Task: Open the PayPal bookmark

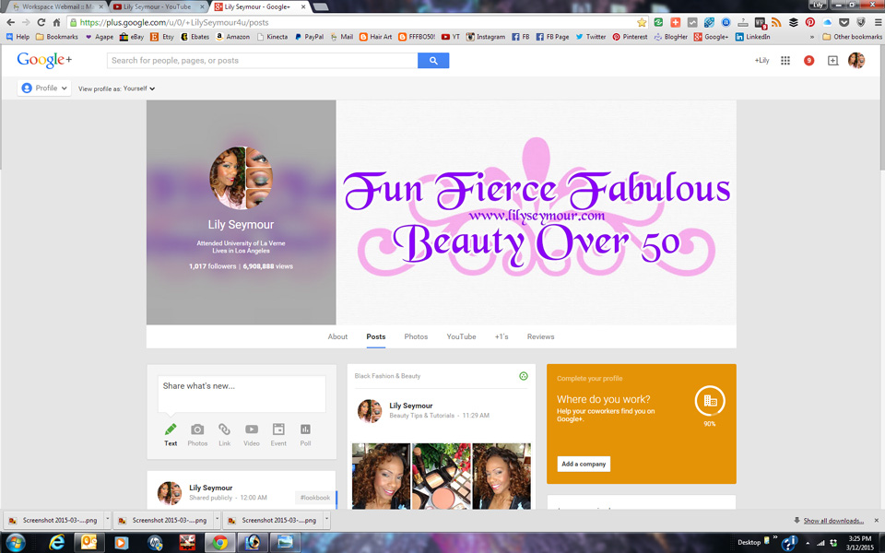Action: pos(309,37)
